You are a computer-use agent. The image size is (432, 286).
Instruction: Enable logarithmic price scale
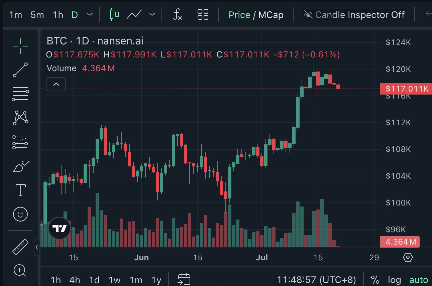[395, 280]
